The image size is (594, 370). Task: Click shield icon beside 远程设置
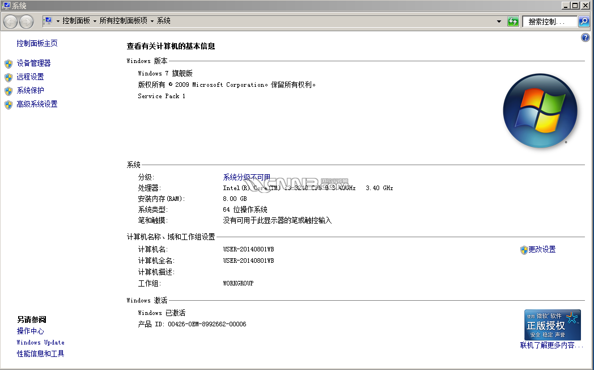[x=9, y=77]
